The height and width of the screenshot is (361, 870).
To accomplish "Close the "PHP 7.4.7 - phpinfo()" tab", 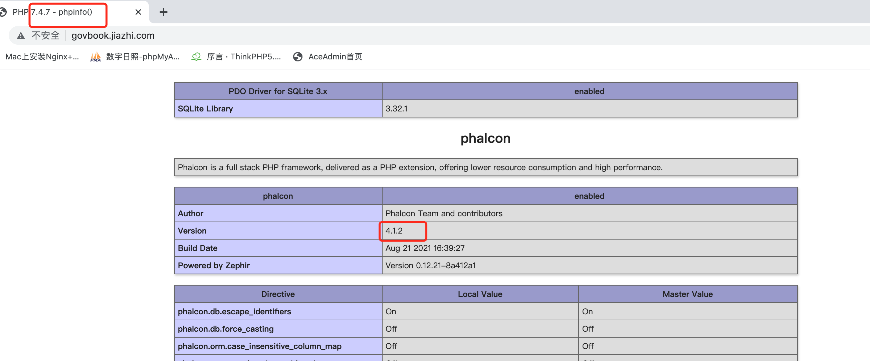I will coord(138,12).
